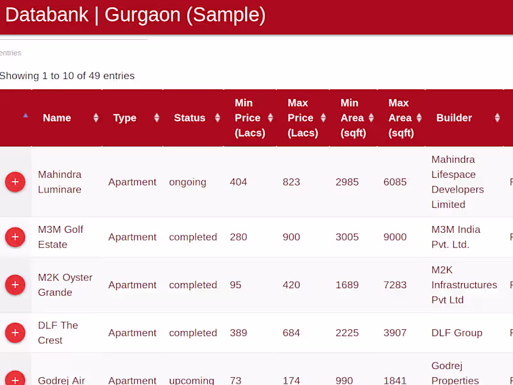Click builder DLF Group

(457, 333)
